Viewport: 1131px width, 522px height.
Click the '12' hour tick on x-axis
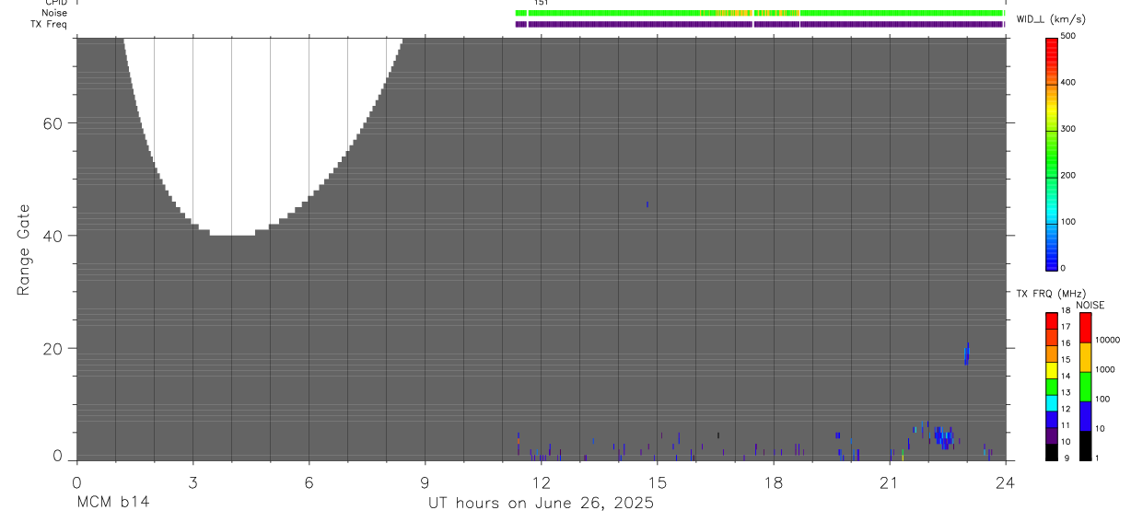point(542,481)
